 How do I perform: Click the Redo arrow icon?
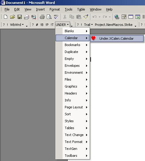click(105, 17)
